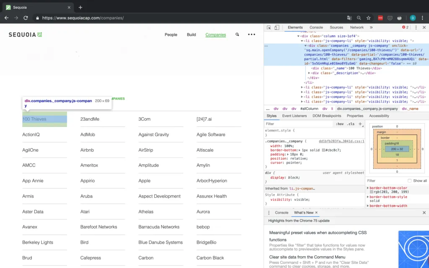
Task: Switch to the Sources tab
Action: click(x=336, y=27)
